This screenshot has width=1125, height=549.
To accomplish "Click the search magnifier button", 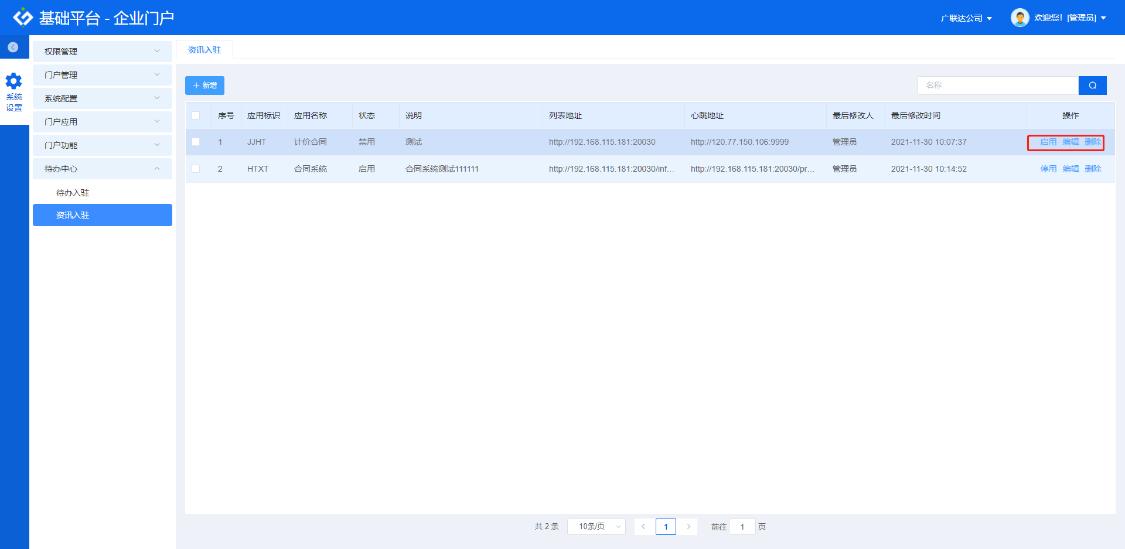I will pos(1092,86).
